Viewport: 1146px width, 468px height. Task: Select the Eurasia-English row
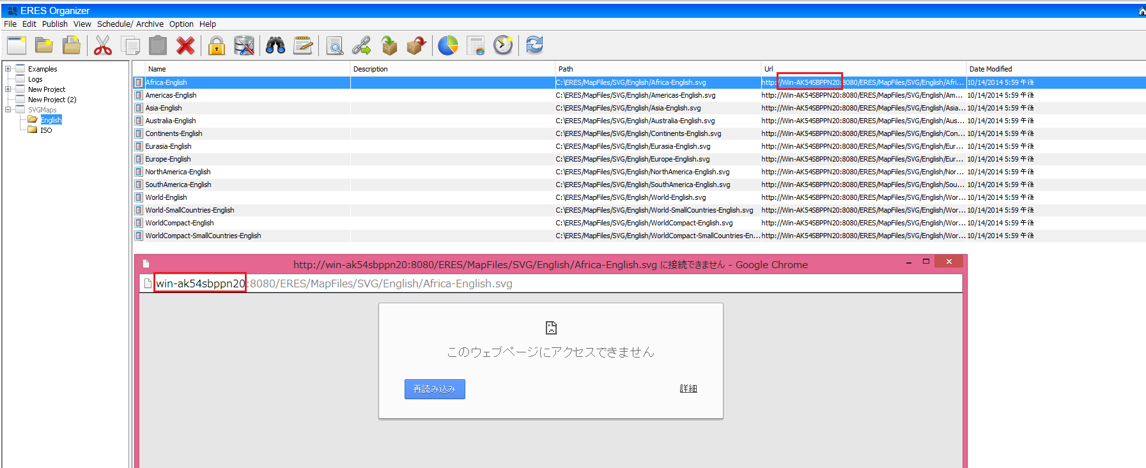coord(639,146)
